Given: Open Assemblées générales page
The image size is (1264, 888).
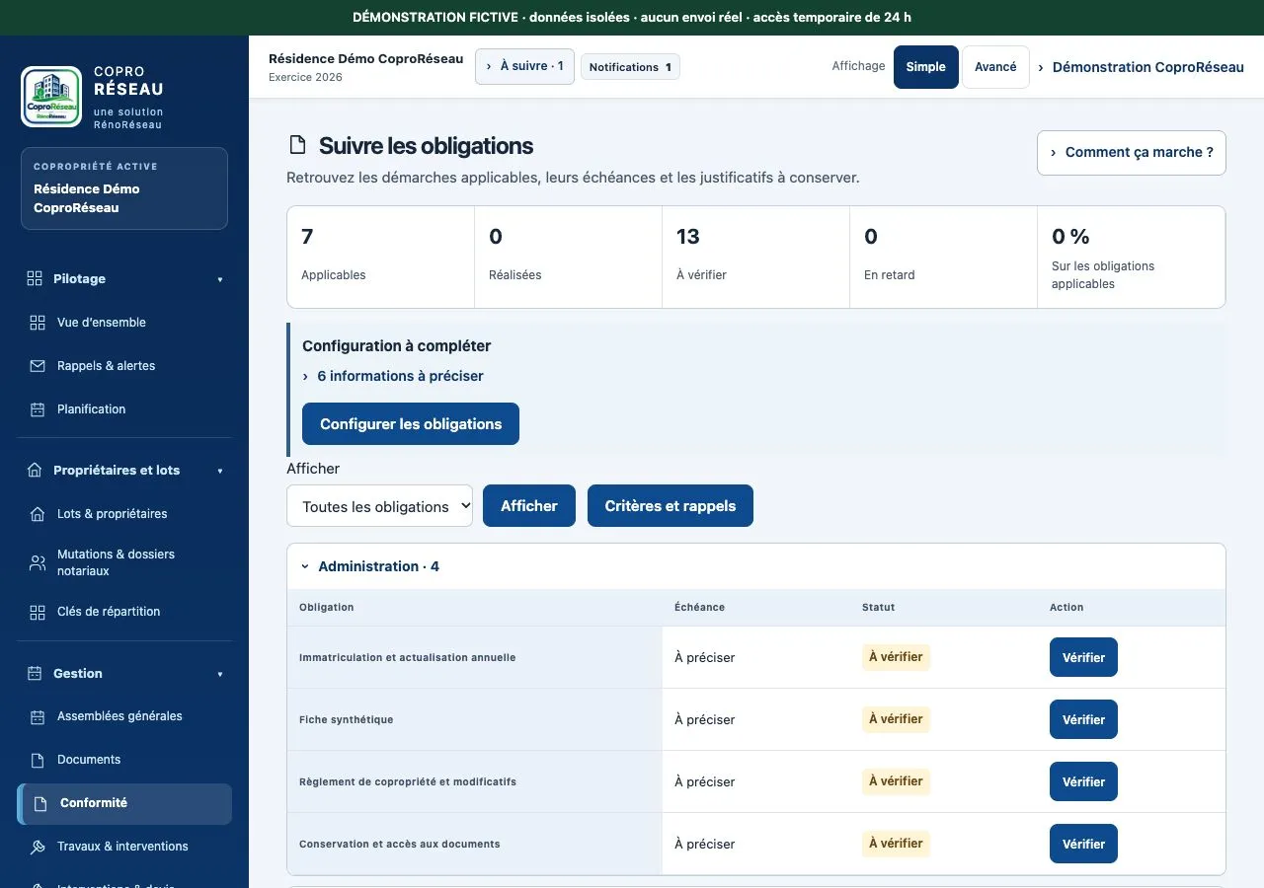Looking at the screenshot, I should (x=124, y=716).
